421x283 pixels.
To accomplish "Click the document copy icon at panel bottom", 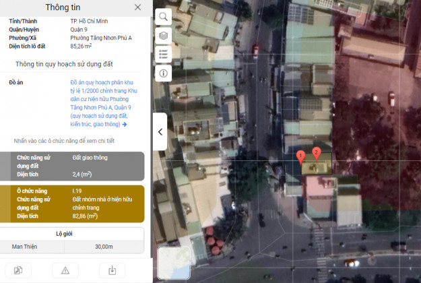I will [x=18, y=270].
